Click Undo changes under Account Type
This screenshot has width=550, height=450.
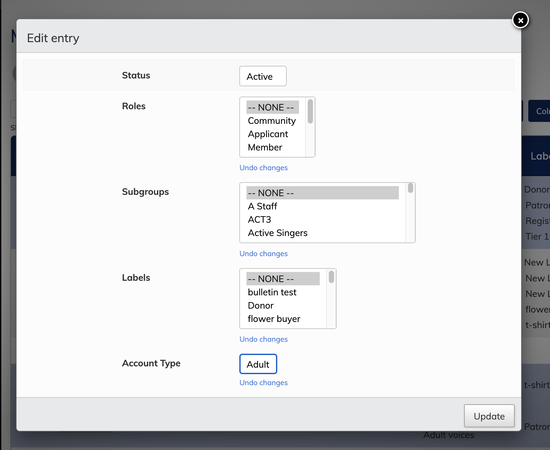pos(263,383)
